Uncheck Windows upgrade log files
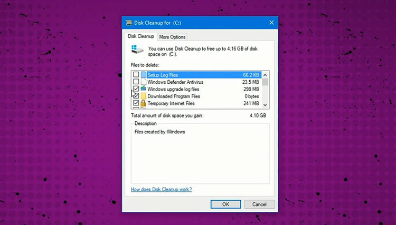Image resolution: width=396 pixels, height=225 pixels. (x=136, y=89)
